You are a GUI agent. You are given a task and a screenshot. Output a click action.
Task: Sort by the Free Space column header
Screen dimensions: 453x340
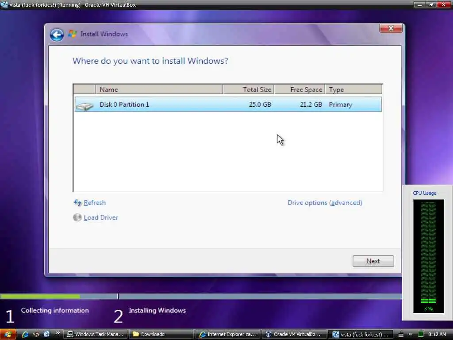coord(299,89)
